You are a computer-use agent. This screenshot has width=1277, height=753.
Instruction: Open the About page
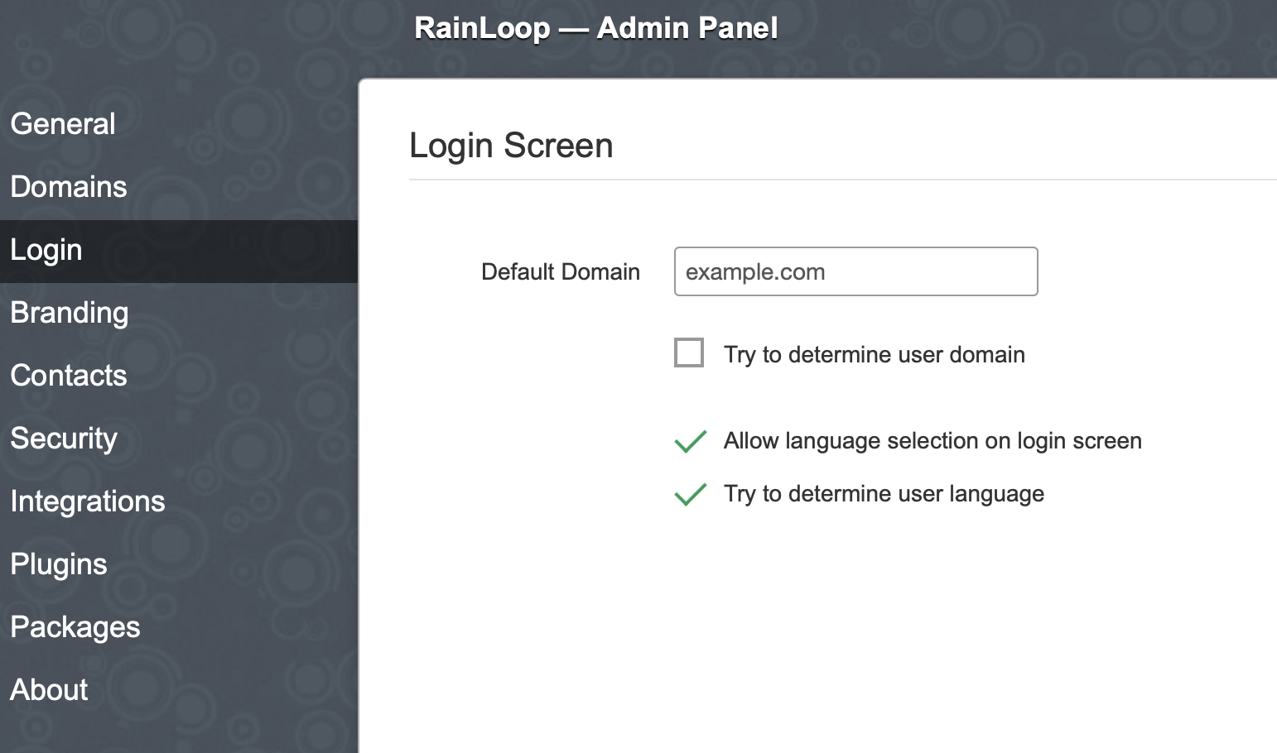coord(49,690)
